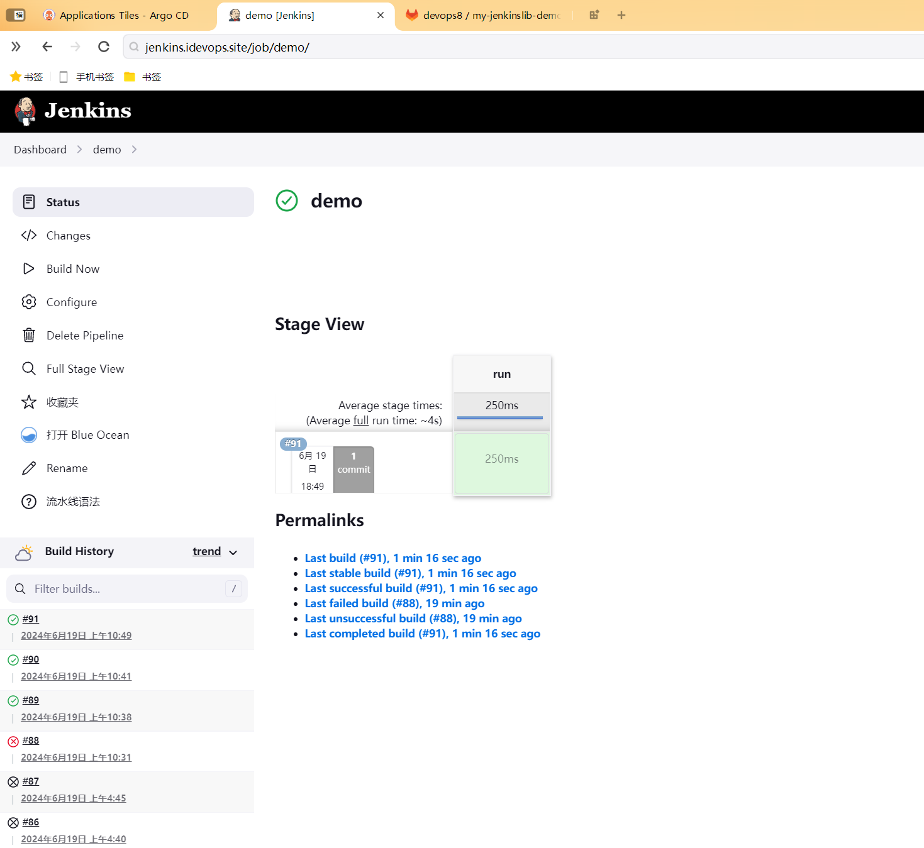Click the green success icon of build #90

pyautogui.click(x=13, y=660)
